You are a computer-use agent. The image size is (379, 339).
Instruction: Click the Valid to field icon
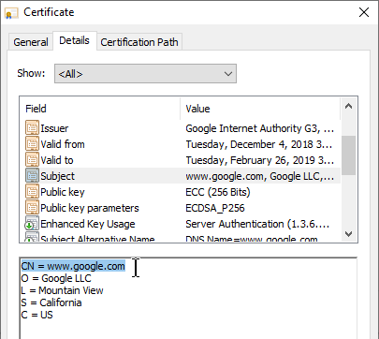point(32,160)
